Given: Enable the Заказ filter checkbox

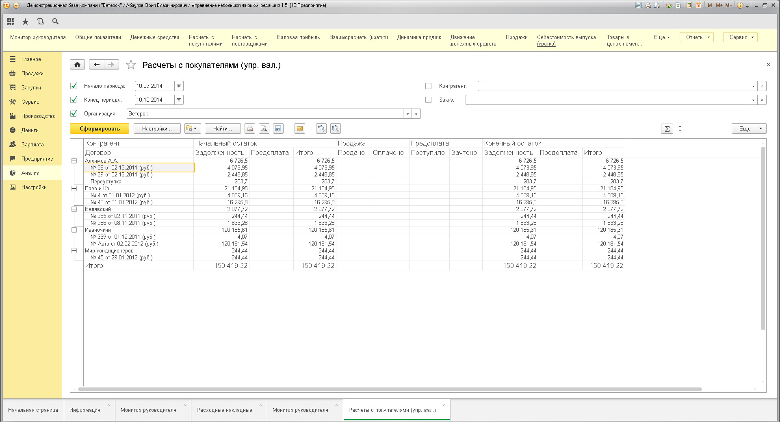Looking at the screenshot, I should coord(428,100).
